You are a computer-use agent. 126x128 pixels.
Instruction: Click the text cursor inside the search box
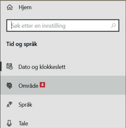coord(11,25)
